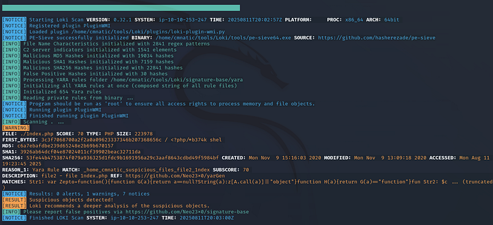Click the SCORE value 70
Image resolution: width=493 pixels, height=225 pixels.
point(80,133)
